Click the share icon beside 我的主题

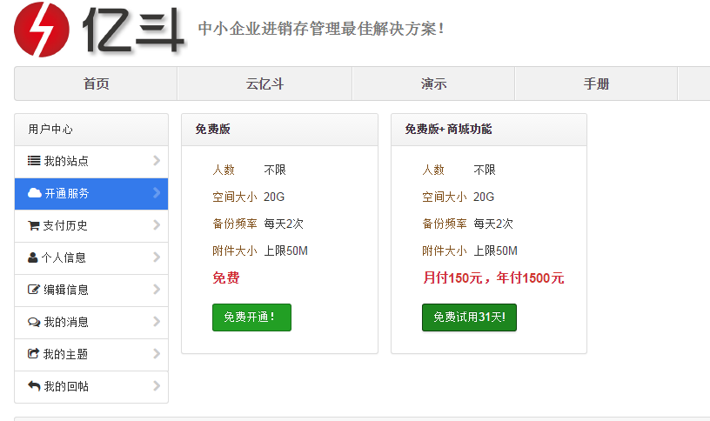tap(34, 354)
